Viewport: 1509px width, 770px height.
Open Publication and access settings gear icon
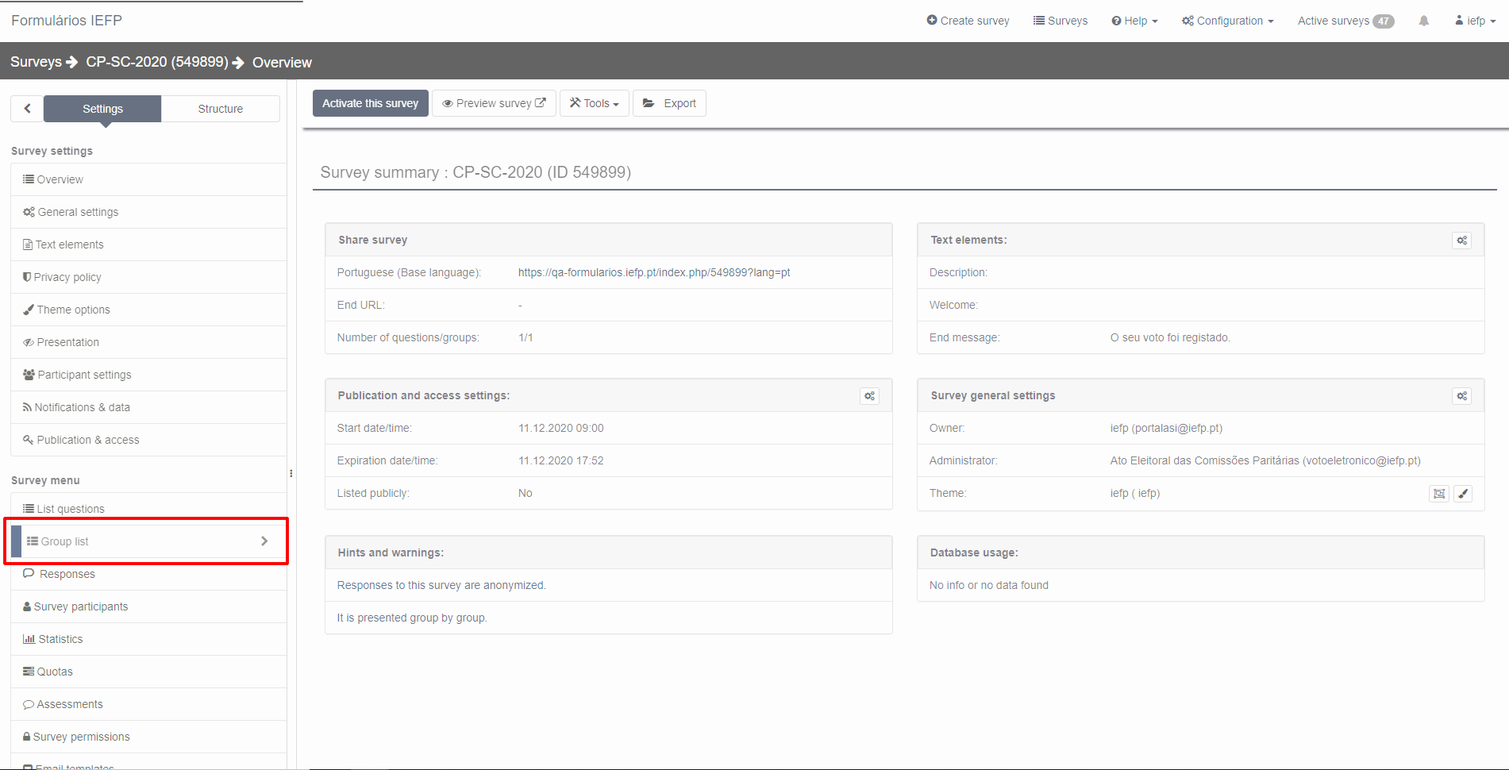click(869, 396)
